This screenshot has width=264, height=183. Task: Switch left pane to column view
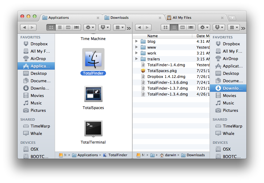(68, 27)
